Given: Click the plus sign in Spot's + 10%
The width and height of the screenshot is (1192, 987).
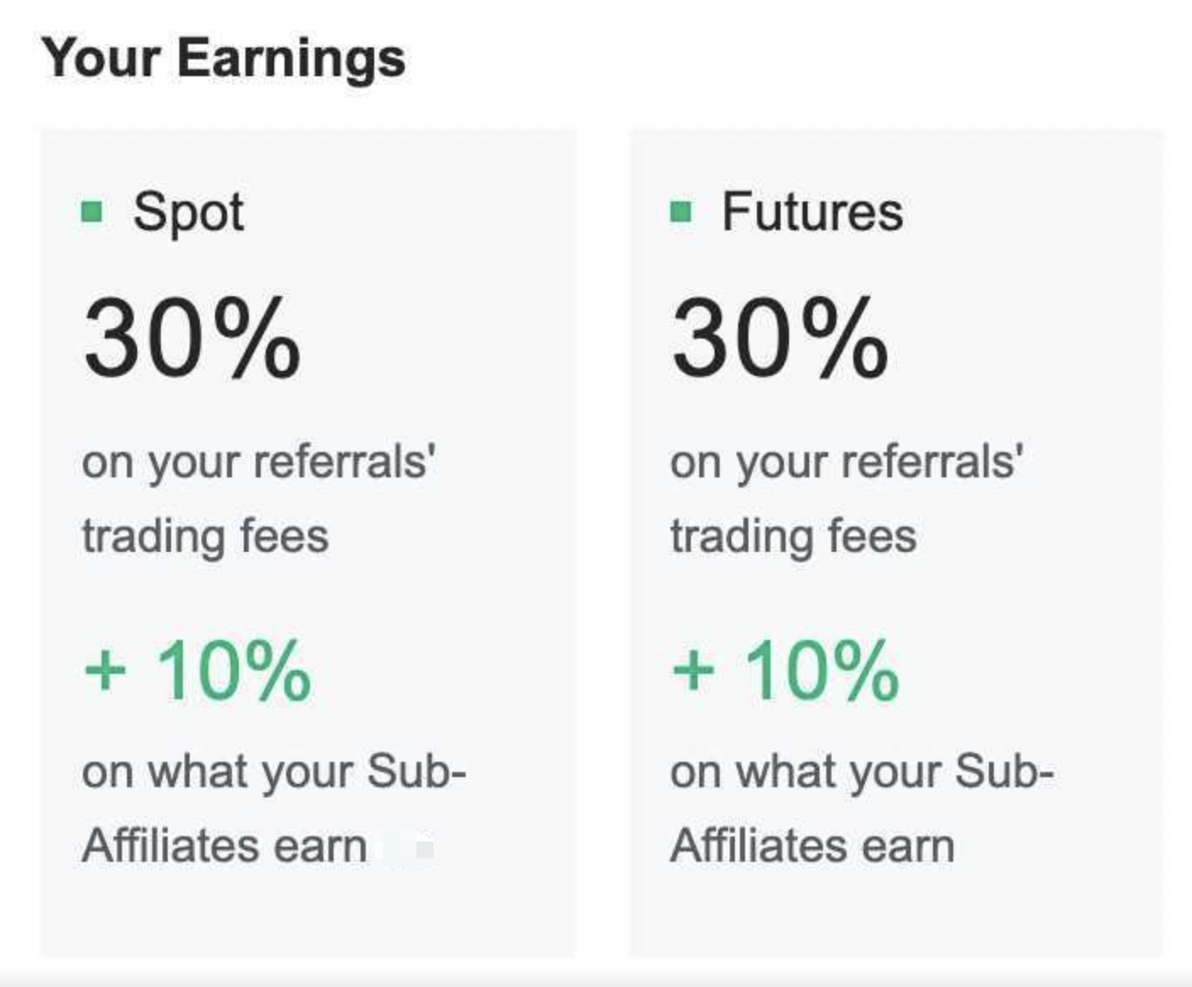Looking at the screenshot, I should coord(106,670).
